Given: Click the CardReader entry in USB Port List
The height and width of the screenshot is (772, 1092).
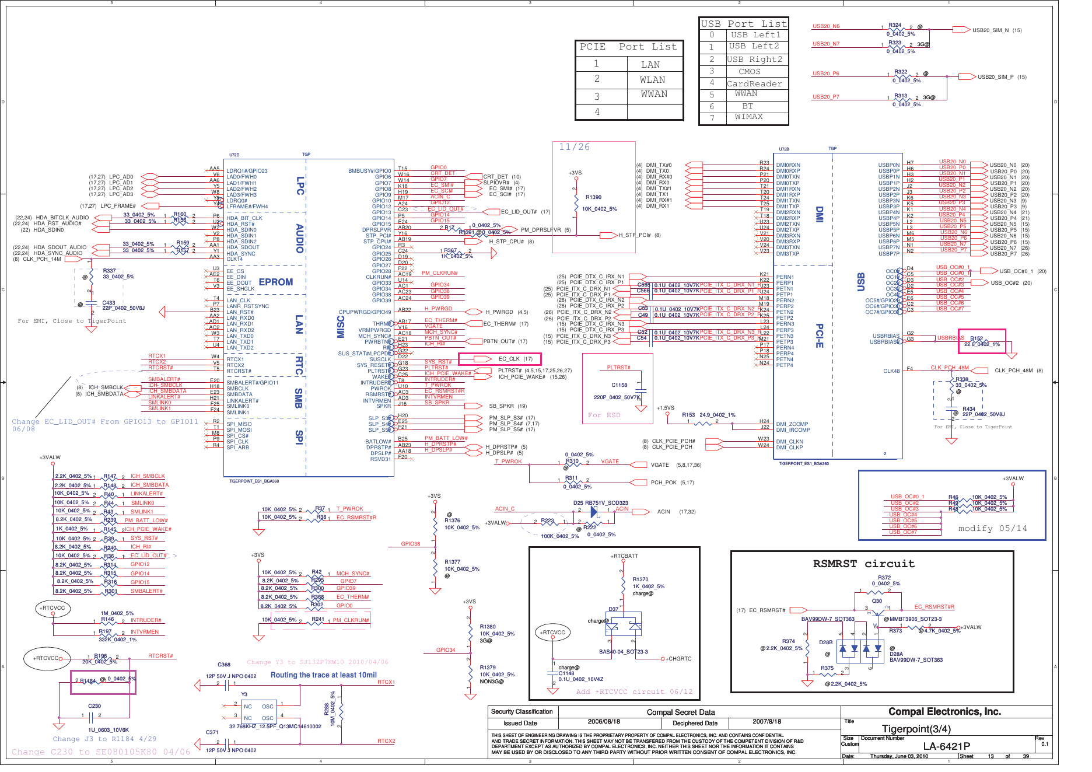Looking at the screenshot, I should (754, 83).
